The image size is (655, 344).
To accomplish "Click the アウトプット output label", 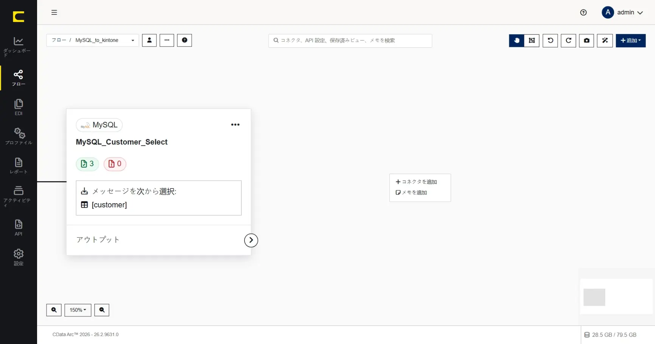I will click(98, 240).
